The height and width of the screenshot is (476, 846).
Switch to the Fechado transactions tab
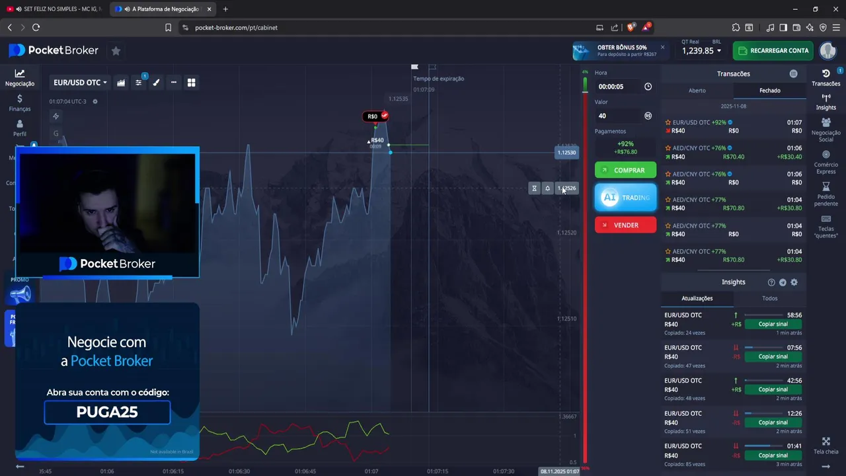pyautogui.click(x=770, y=91)
